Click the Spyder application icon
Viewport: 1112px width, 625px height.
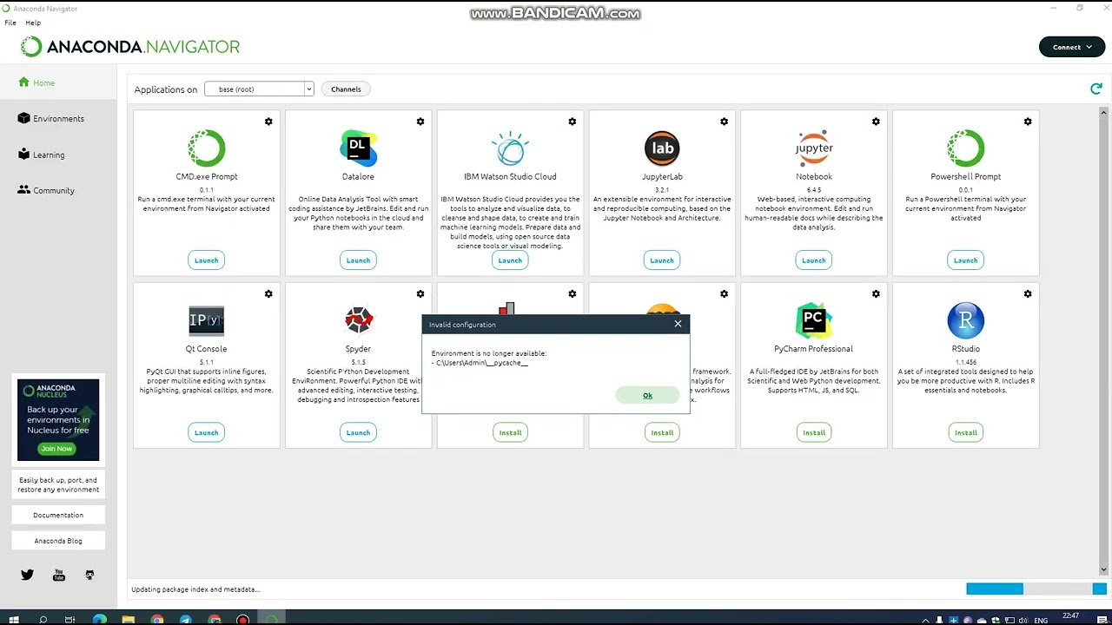pos(358,320)
